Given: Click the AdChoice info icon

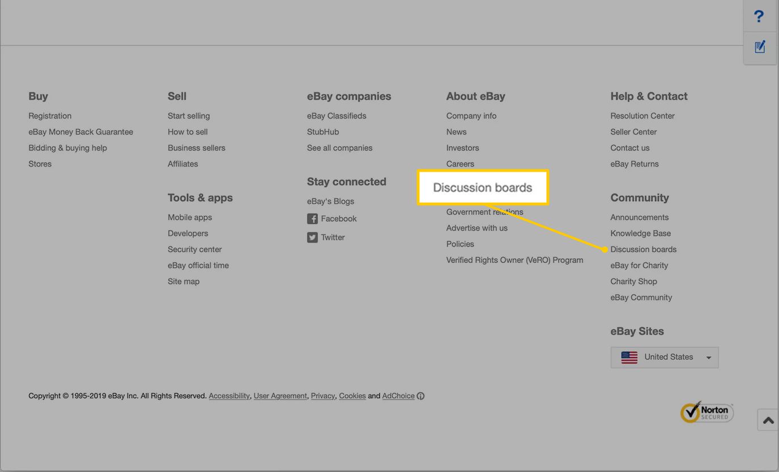Looking at the screenshot, I should point(420,396).
